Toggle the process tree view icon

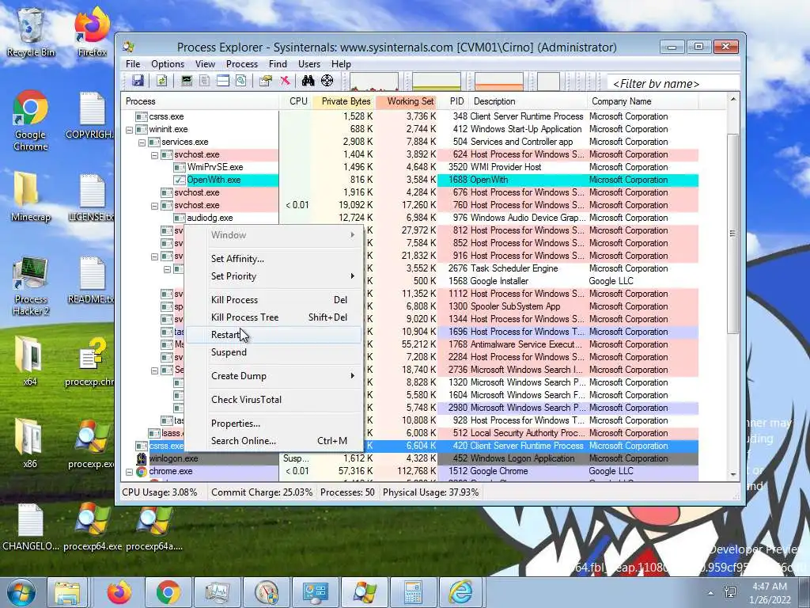click(205, 81)
